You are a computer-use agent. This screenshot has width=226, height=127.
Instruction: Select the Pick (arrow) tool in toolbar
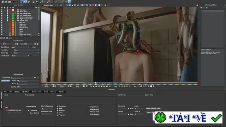[x=22, y=1]
